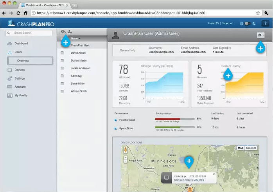Select Steve Miller checkbox
Image resolution: width=273 pixels, height=192 pixels.
click(x=62, y=83)
